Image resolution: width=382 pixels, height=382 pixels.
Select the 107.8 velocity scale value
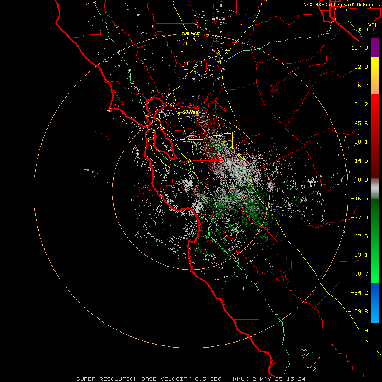pyautogui.click(x=360, y=48)
